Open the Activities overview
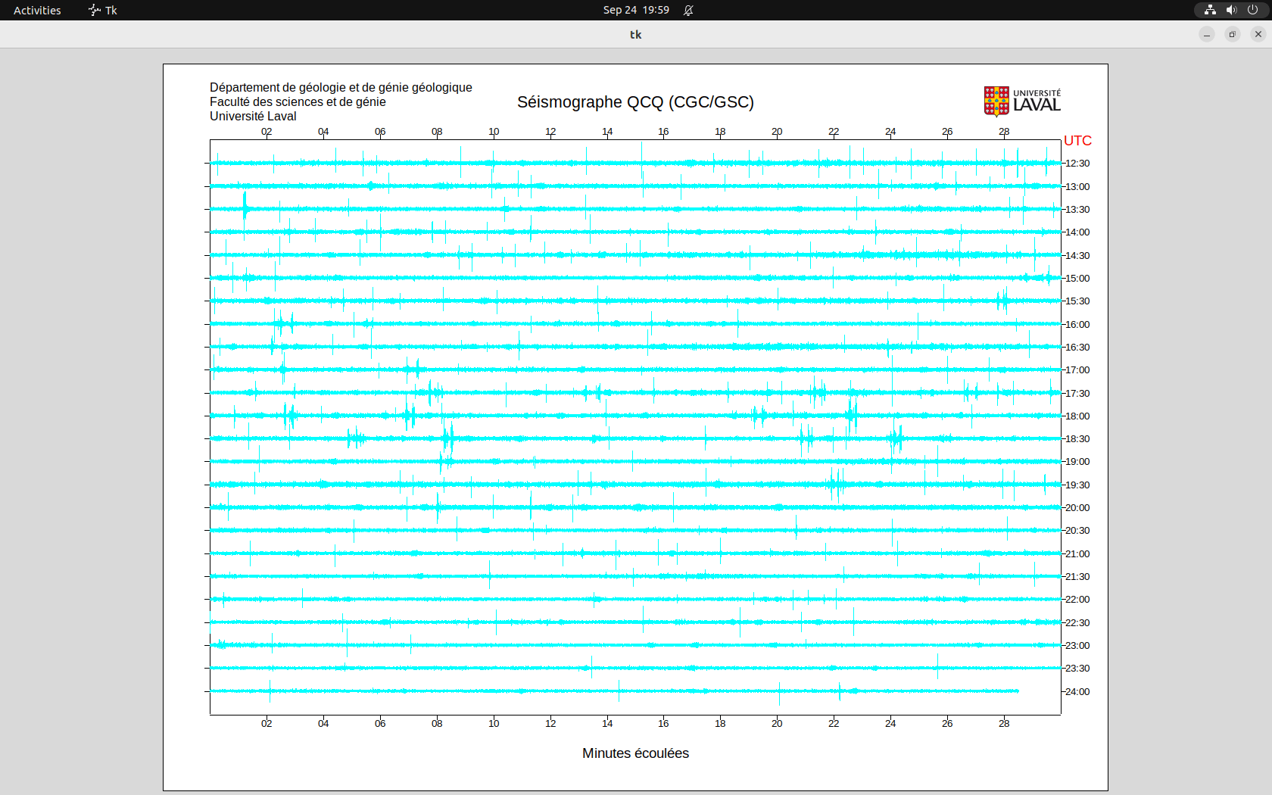Screen dimensions: 1272x795 click(37, 10)
